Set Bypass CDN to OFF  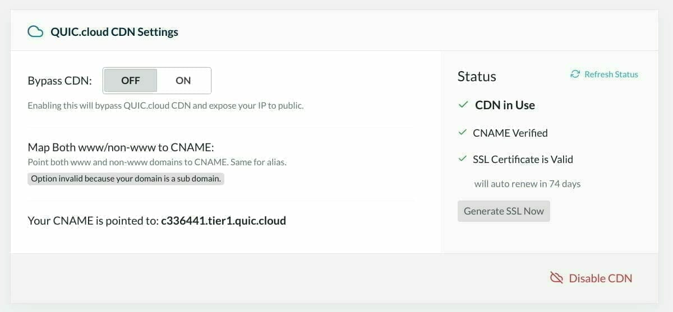tap(131, 80)
